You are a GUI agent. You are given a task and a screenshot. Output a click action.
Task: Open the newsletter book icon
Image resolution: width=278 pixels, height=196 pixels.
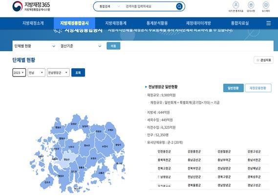click(x=266, y=5)
